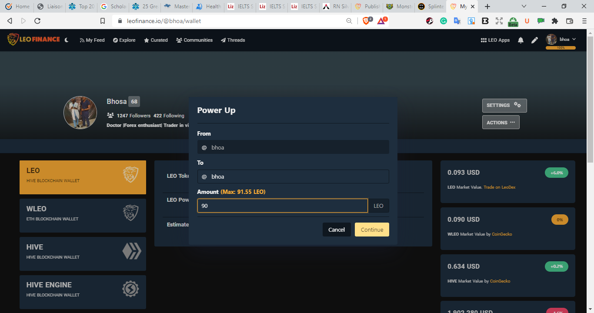Click the green camera extension icon
This screenshot has height=313, width=594.
541,20
